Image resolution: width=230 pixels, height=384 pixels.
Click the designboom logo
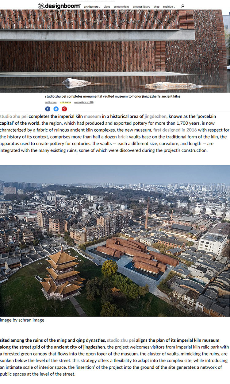pyautogui.click(x=59, y=6)
